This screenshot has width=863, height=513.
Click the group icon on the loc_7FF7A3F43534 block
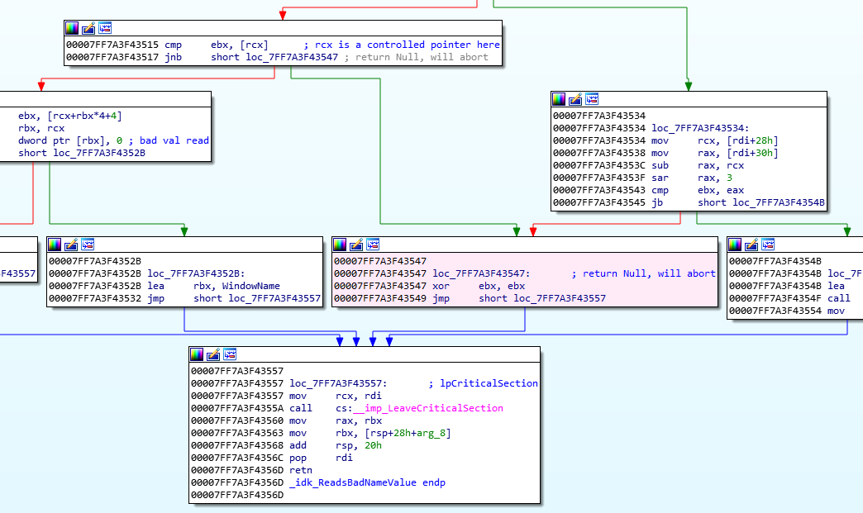pyautogui.click(x=592, y=99)
